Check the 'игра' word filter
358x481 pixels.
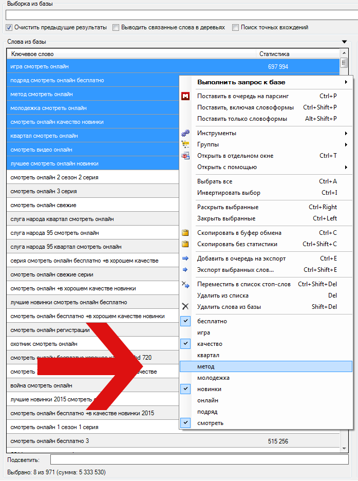[266, 332]
